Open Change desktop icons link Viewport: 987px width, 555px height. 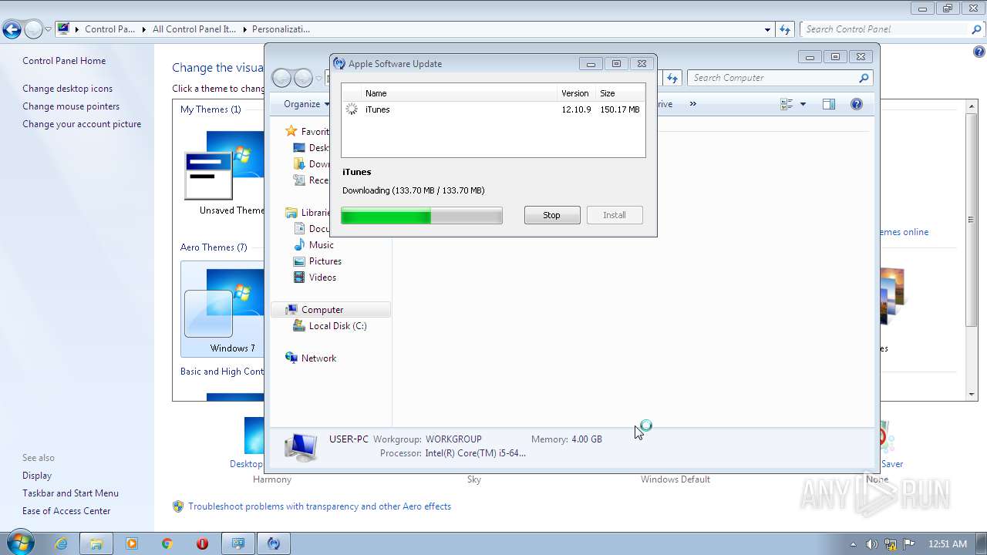click(x=67, y=89)
